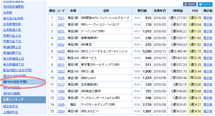
Task: Click the 取引値 column header
Action: point(142,11)
